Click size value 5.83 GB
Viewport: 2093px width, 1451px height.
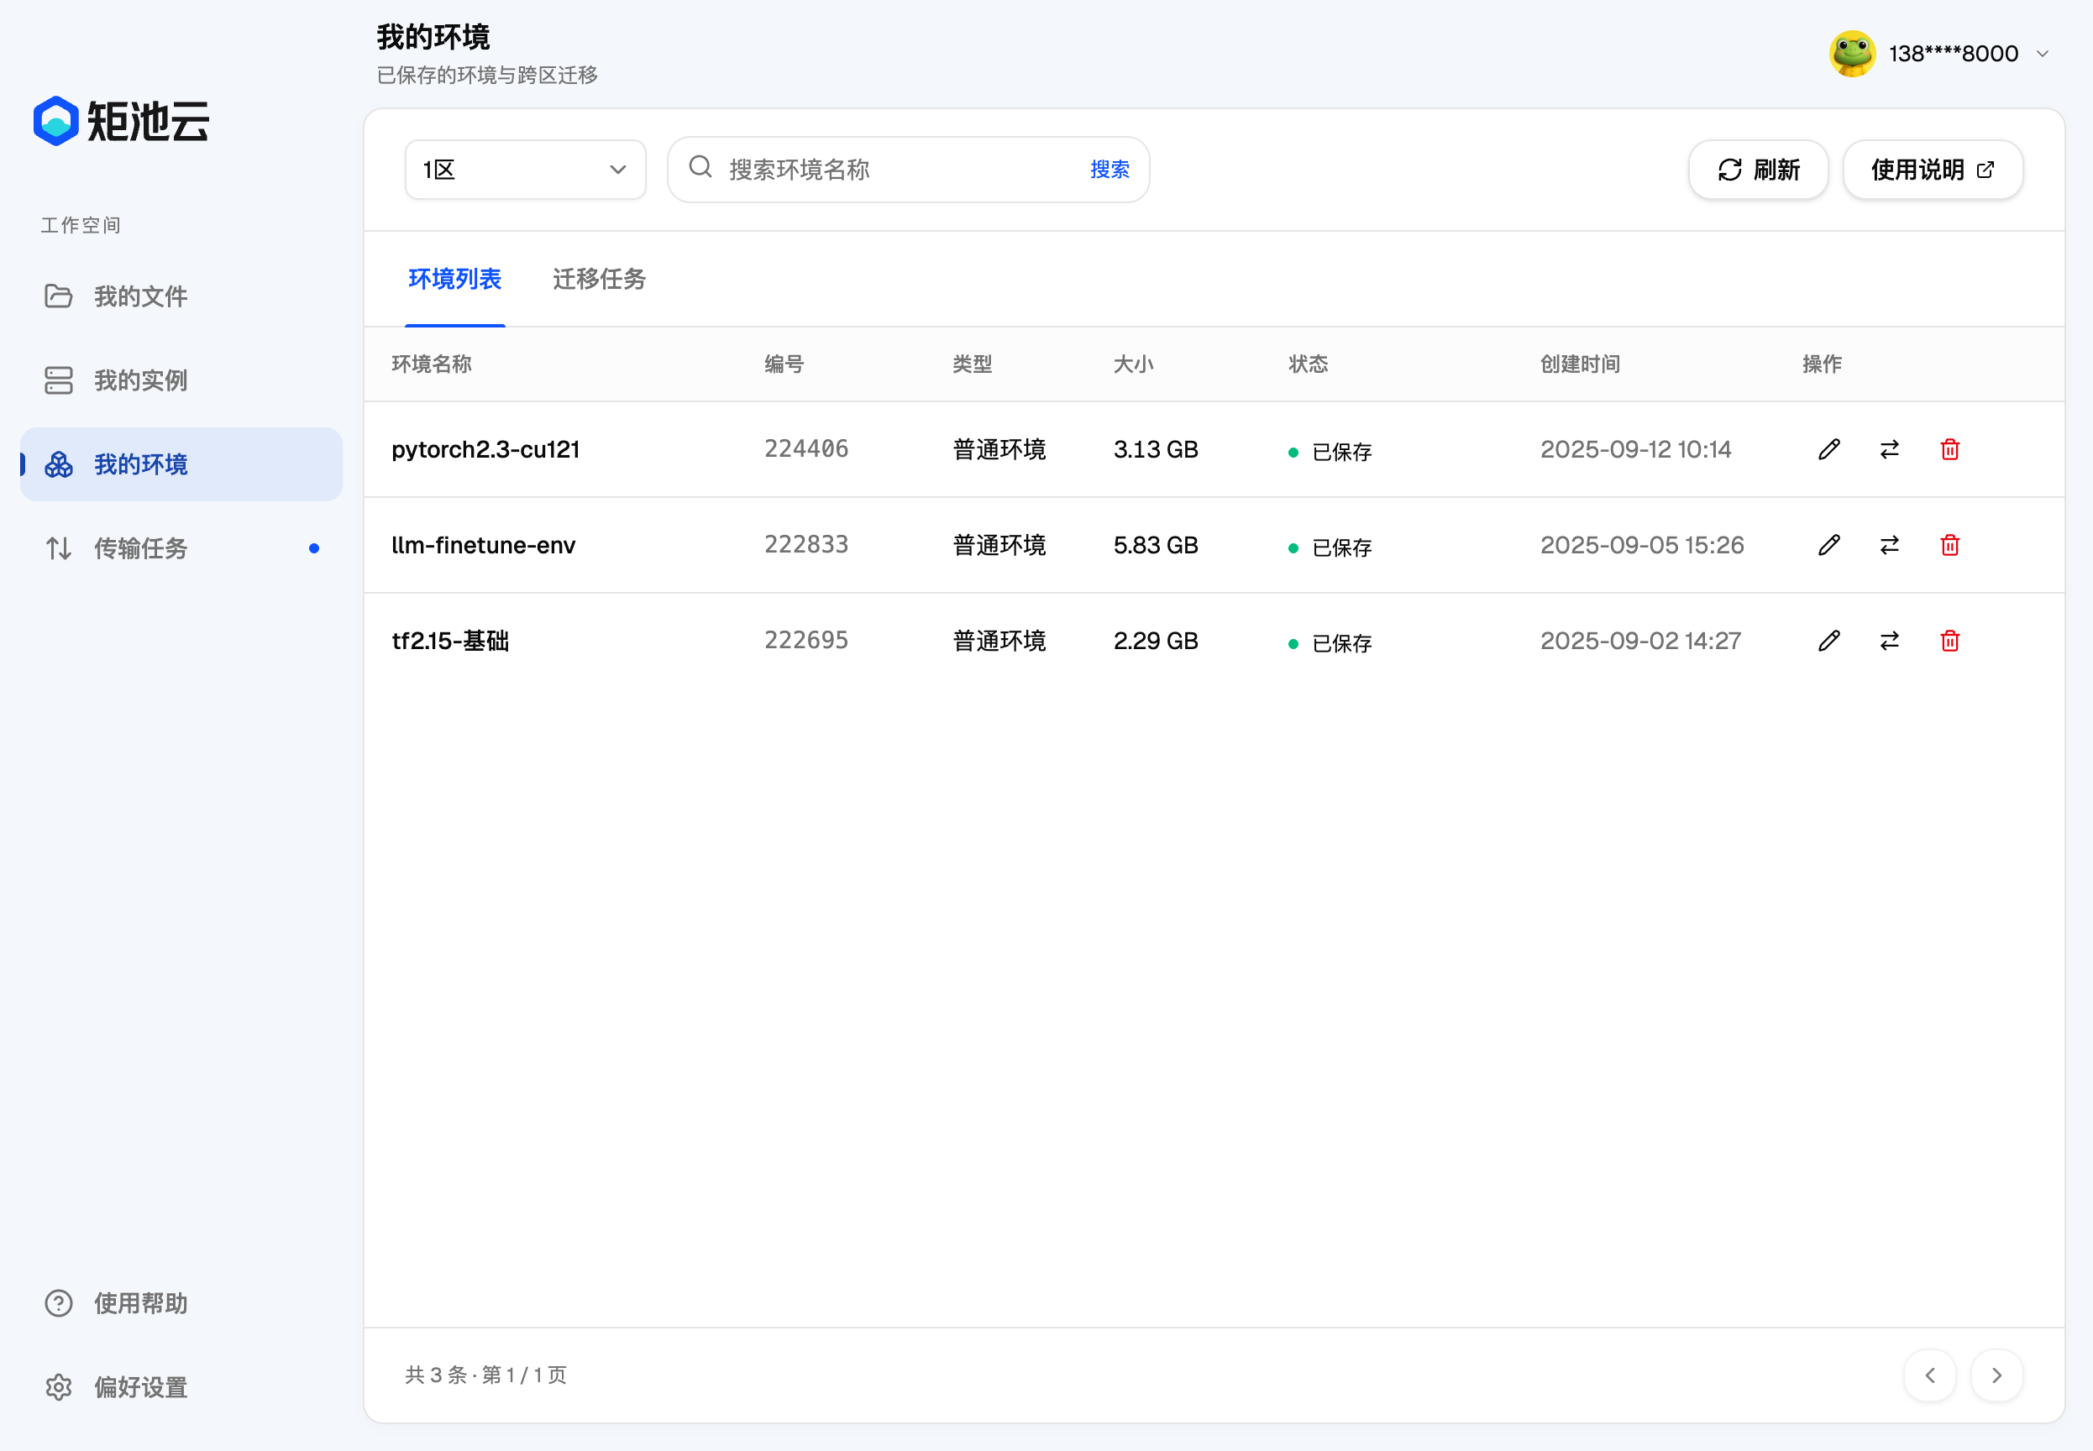pyautogui.click(x=1156, y=546)
